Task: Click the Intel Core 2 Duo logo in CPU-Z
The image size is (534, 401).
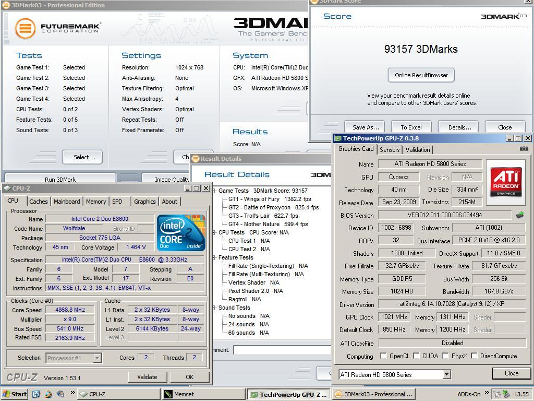Action: click(181, 232)
